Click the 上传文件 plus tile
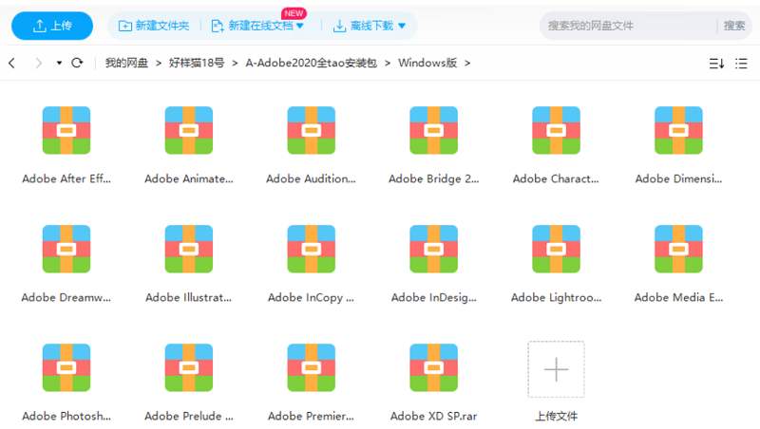The width and height of the screenshot is (760, 429). tap(556, 369)
